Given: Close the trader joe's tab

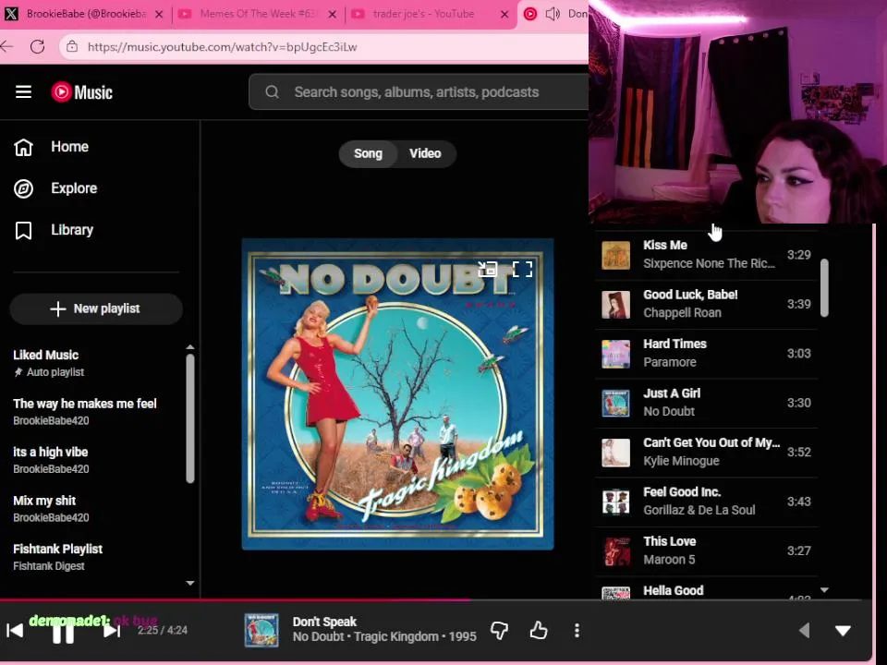Looking at the screenshot, I should pyautogui.click(x=504, y=15).
